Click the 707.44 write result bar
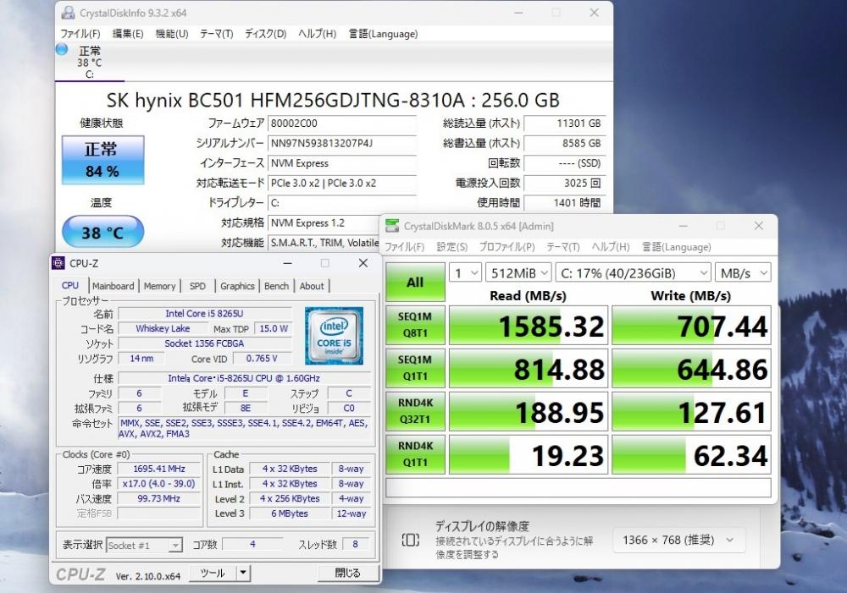 [691, 326]
